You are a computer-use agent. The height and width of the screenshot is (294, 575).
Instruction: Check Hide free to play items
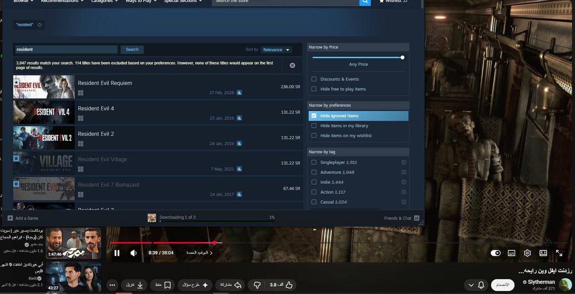(314, 89)
